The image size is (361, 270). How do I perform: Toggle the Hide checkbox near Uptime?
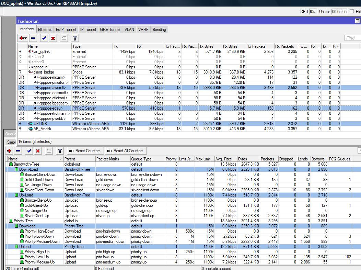[x=352, y=12]
